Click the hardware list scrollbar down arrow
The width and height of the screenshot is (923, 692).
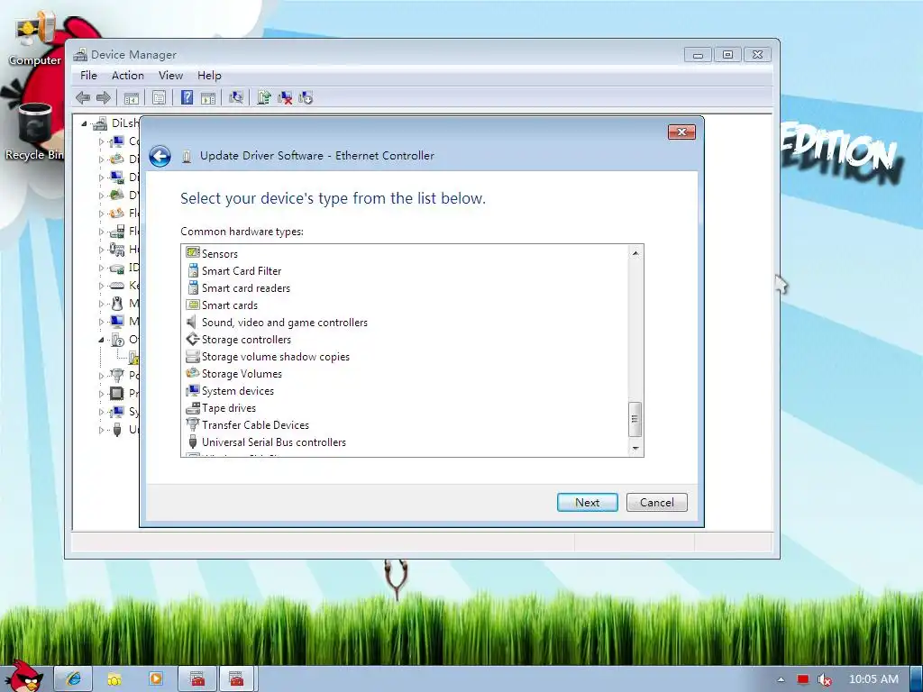coord(635,449)
